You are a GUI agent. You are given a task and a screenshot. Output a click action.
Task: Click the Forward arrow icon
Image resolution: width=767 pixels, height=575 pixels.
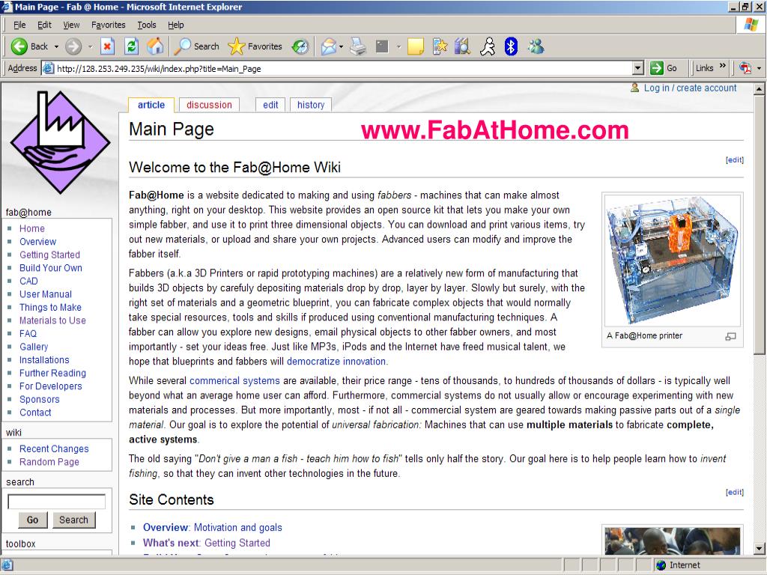73,46
